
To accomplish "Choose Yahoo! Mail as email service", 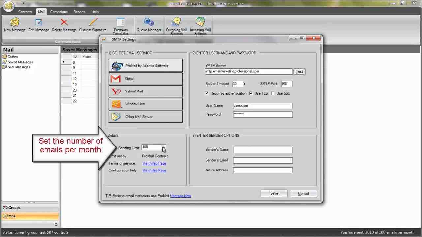I will (145, 91).
